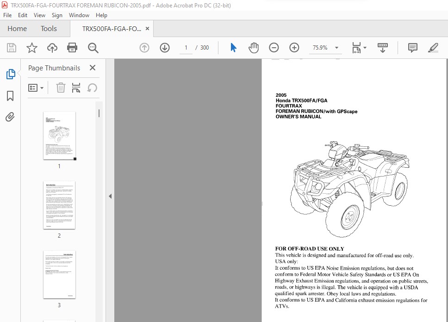Select the highlighter pen tool
The image size is (448, 322).
tap(433, 48)
